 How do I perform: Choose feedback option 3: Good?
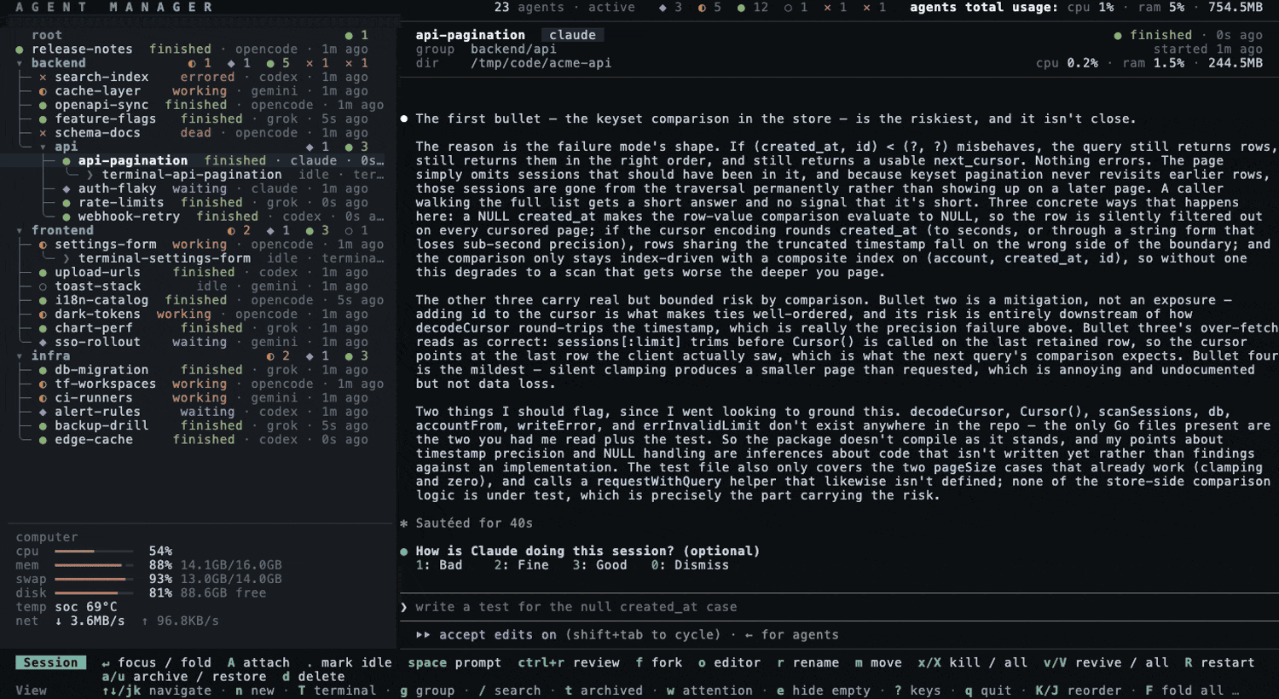click(600, 565)
